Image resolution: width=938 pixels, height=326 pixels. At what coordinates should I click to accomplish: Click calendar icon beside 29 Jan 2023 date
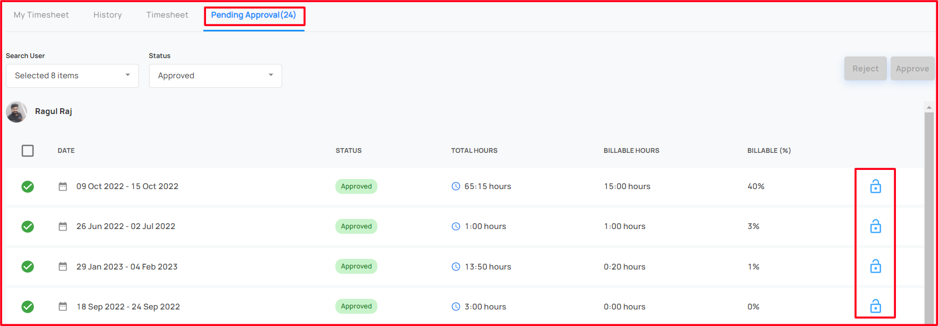(x=63, y=266)
